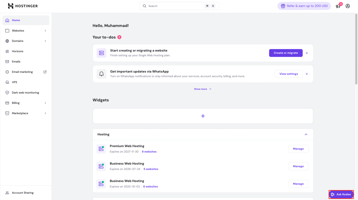
Task: Click the Your to-dos count badge
Action: 119,37
